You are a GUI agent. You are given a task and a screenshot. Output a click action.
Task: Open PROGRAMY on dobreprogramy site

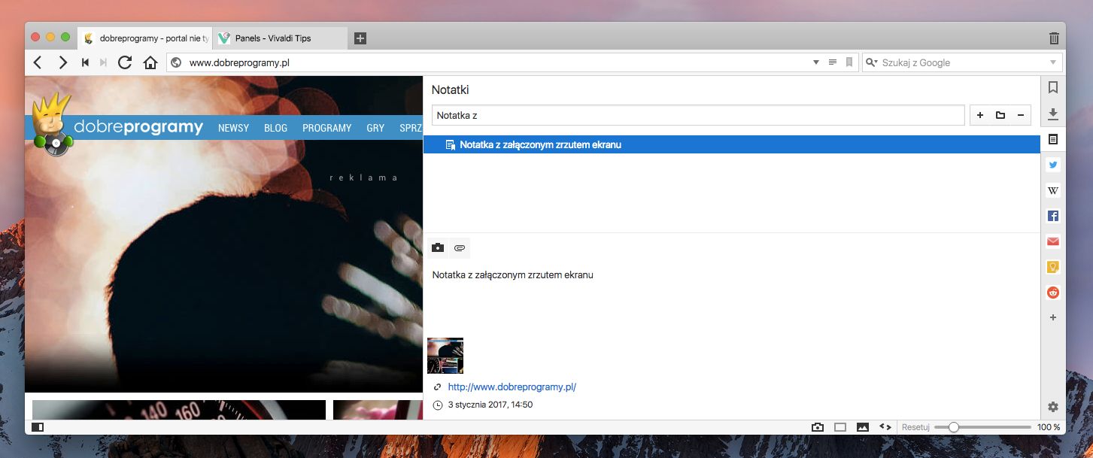327,128
